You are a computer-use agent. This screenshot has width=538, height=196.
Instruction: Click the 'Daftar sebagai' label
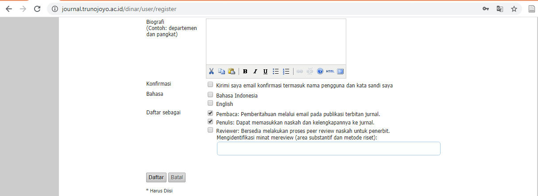pyautogui.click(x=163, y=113)
